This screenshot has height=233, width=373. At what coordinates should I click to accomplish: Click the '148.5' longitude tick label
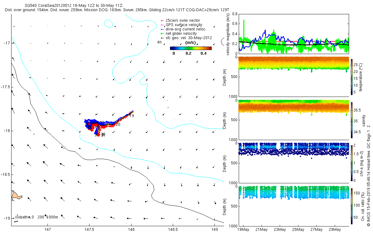[173, 230]
